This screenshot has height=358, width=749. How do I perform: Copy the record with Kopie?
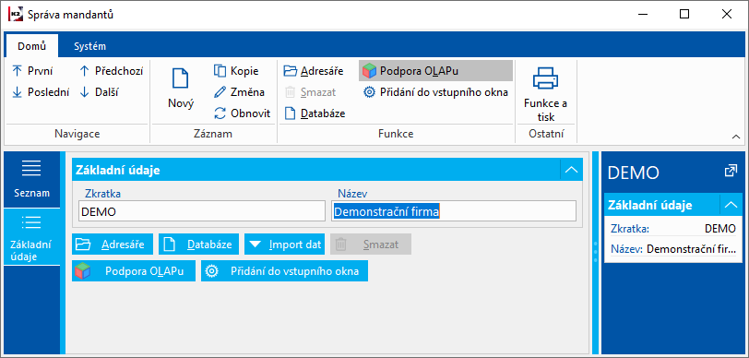[236, 71]
